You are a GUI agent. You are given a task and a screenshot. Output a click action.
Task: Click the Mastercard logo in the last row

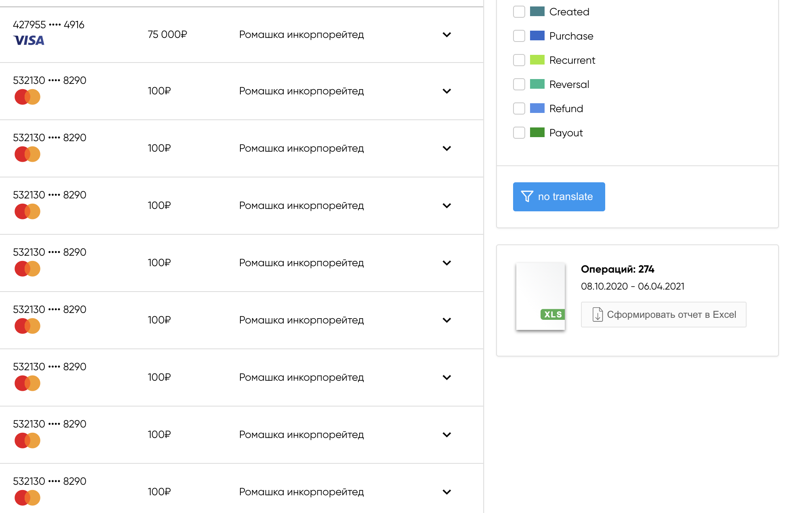tap(27, 498)
